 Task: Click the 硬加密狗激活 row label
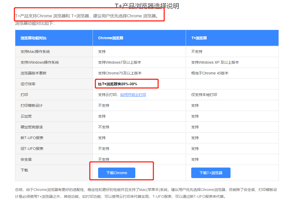[x=32, y=127]
